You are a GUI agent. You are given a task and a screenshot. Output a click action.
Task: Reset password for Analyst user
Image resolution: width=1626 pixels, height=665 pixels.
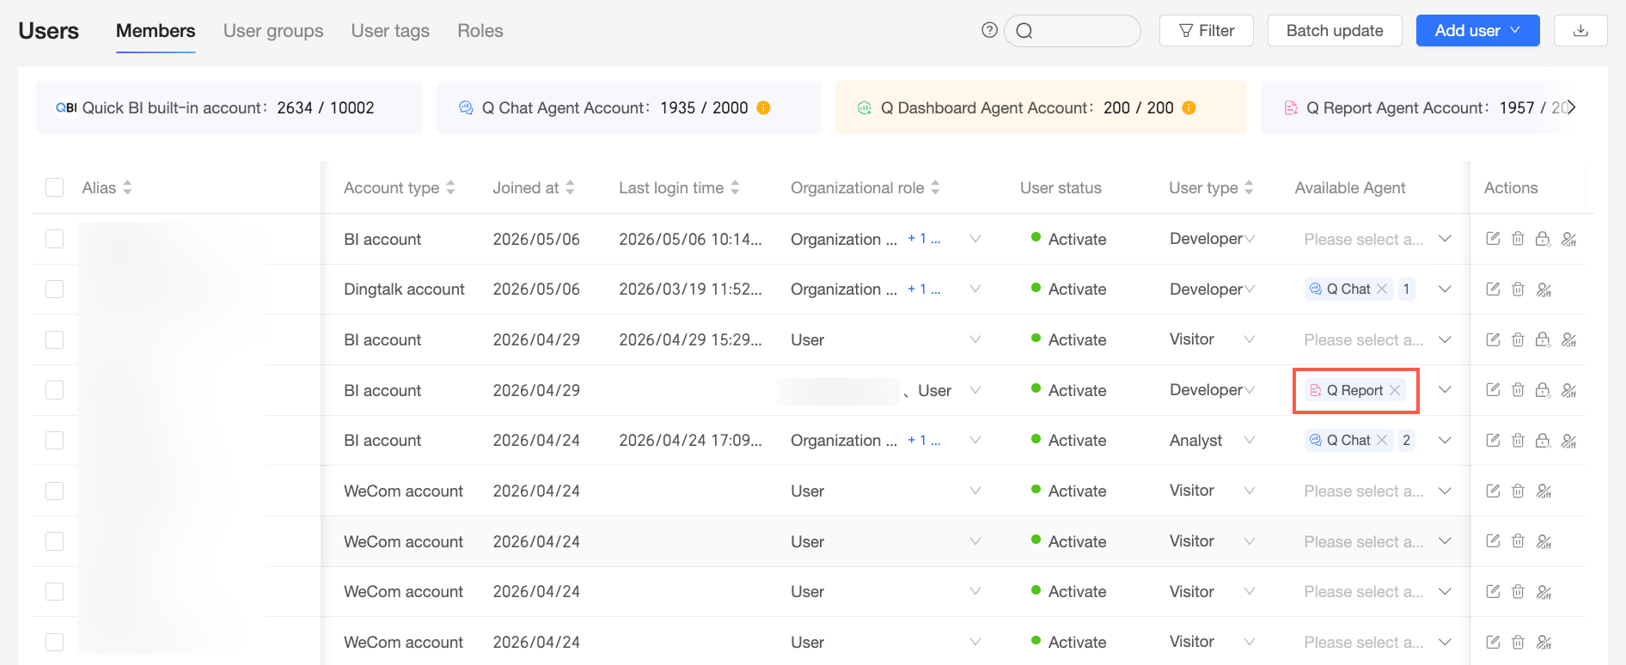(1543, 440)
